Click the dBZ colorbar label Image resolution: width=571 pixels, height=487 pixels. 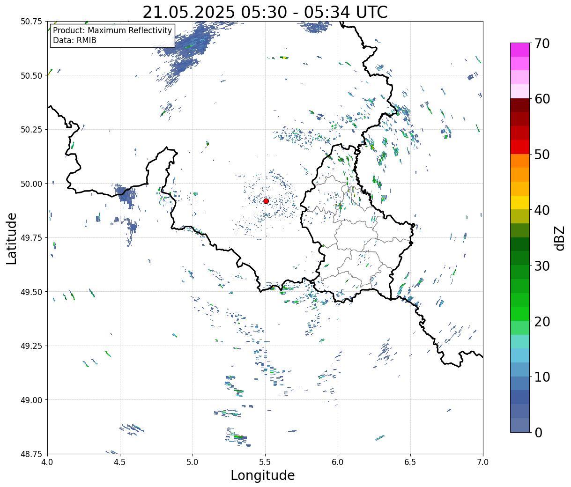click(559, 238)
